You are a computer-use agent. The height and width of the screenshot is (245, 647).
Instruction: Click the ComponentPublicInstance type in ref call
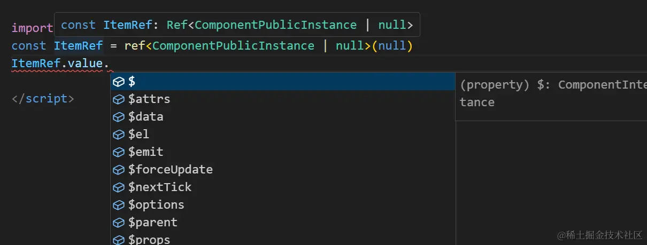coord(233,46)
